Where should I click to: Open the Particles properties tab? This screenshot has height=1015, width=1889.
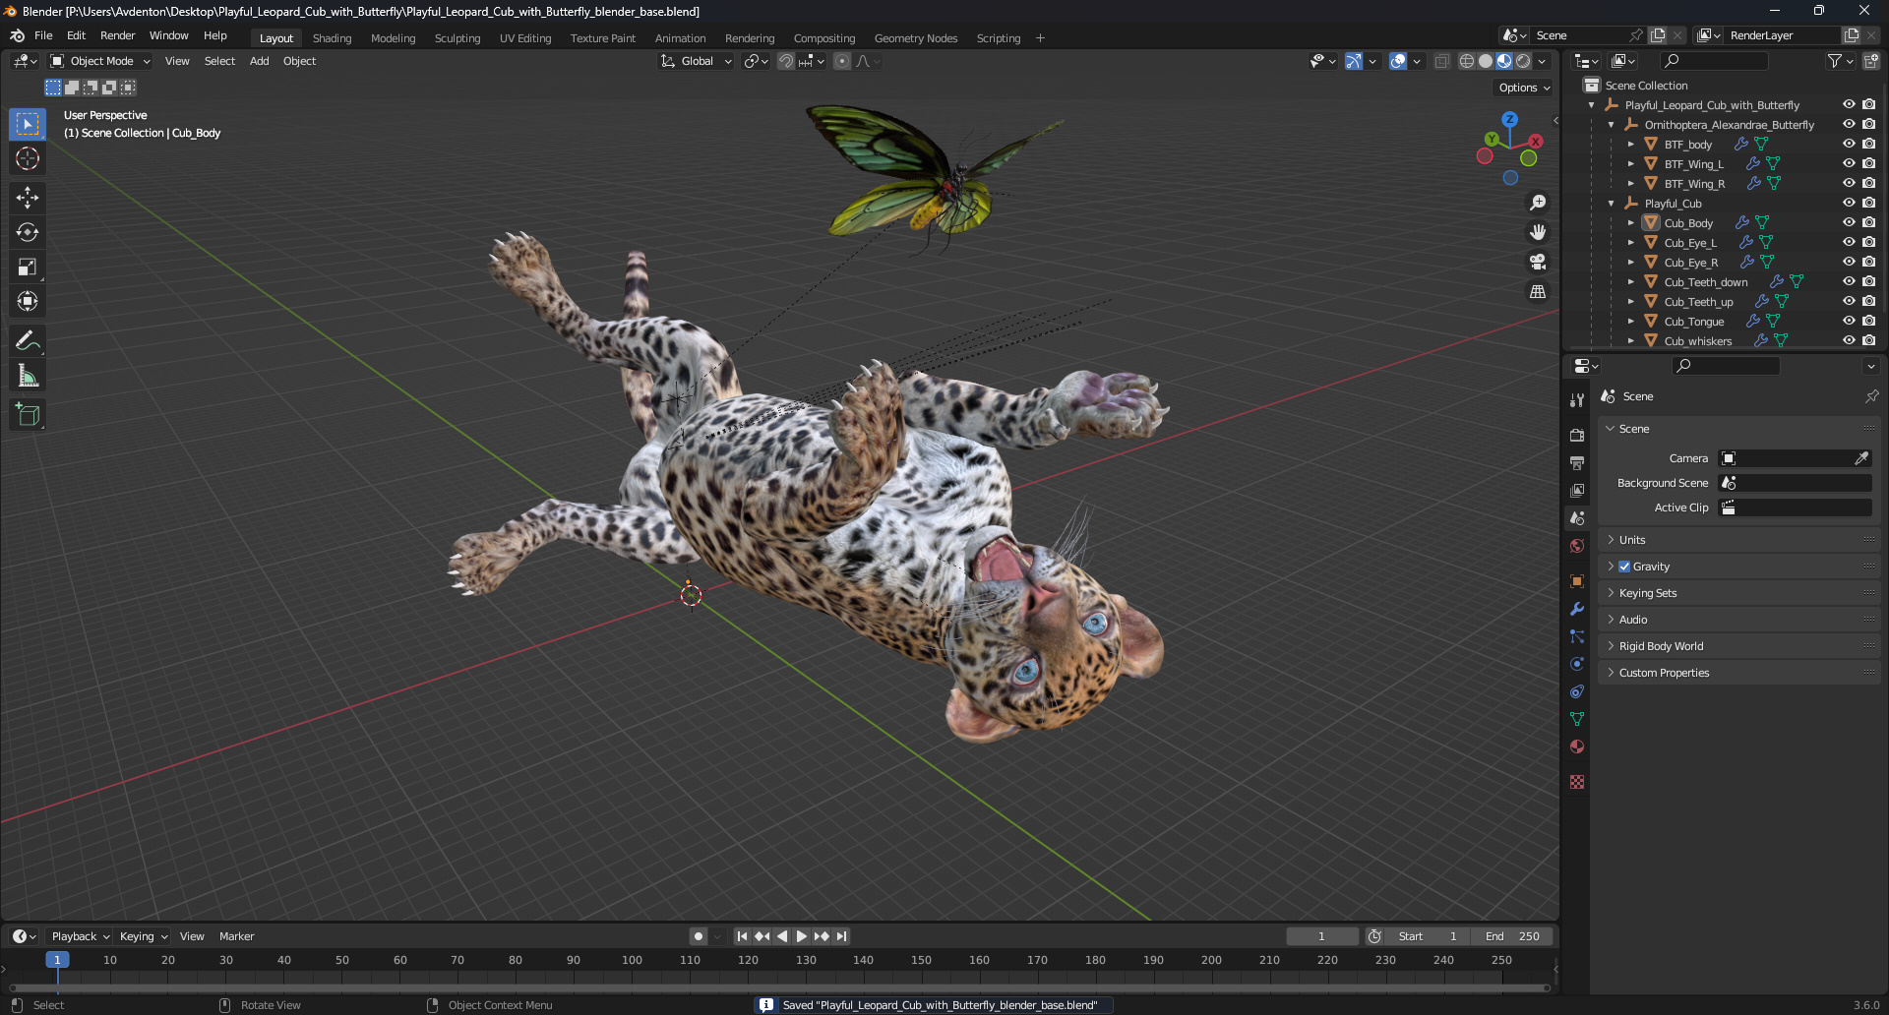click(1577, 636)
